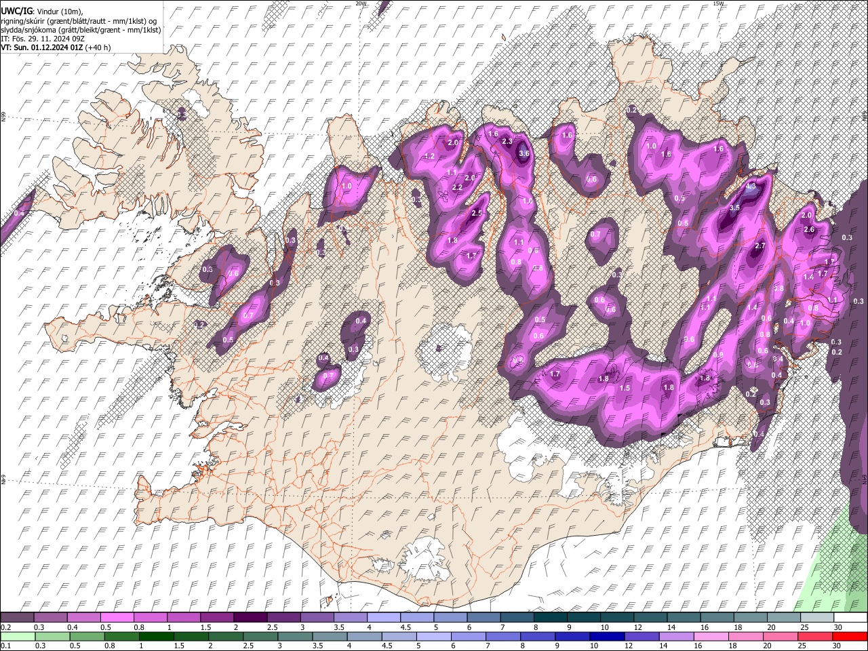Select lower legend swatch between 2.5 and 3

(260, 636)
